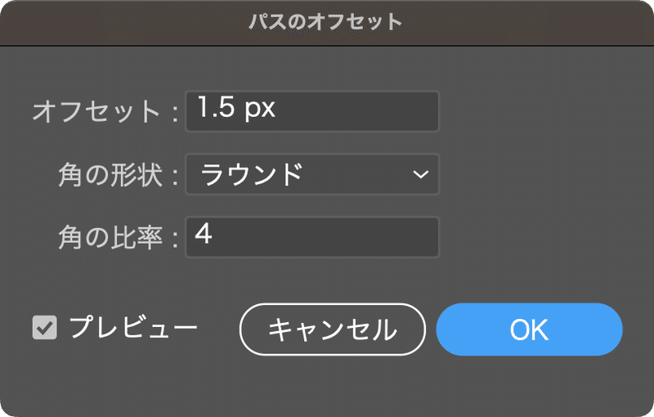The height and width of the screenshot is (417, 654).
Task: Click the blue OK button's label
Action: pos(529,330)
